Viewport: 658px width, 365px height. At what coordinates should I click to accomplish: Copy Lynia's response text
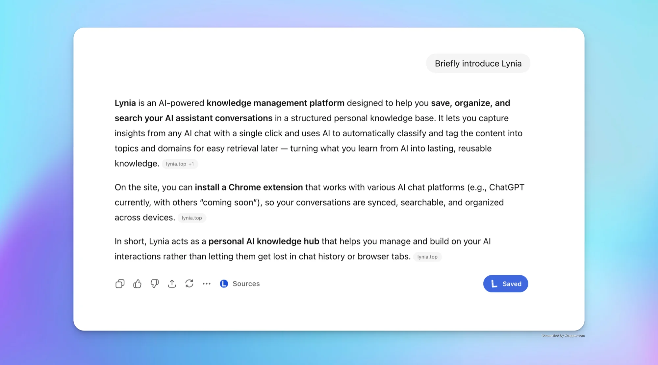[x=120, y=284]
